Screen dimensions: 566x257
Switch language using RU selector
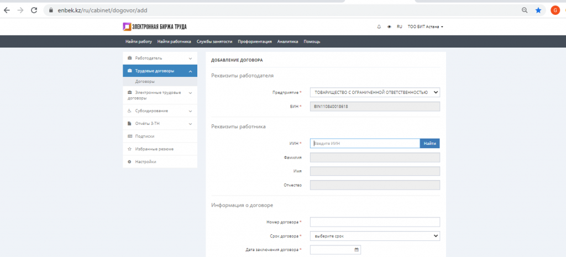399,27
